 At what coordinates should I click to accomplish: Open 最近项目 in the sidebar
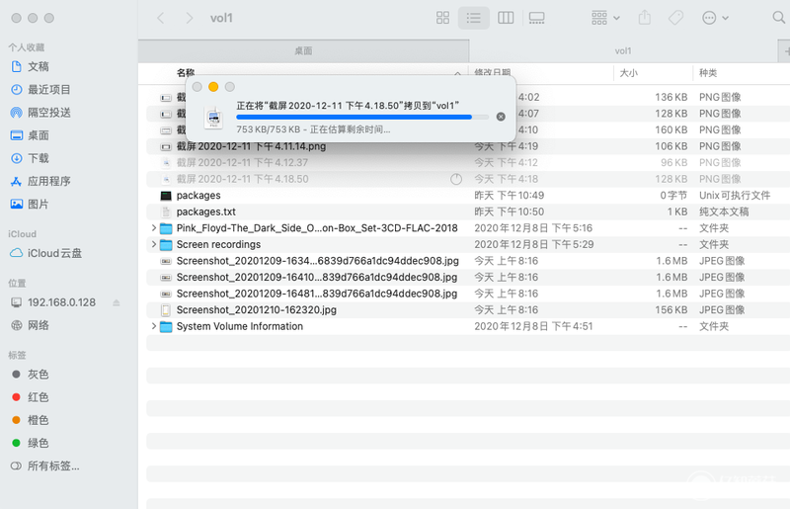coord(48,90)
